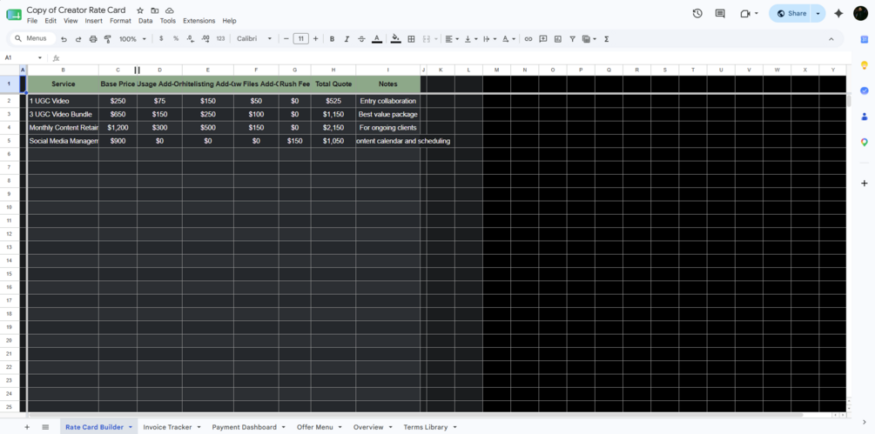Viewport: 875px width, 434px height.
Task: Open the 123 more number formats menu
Action: (x=220, y=38)
